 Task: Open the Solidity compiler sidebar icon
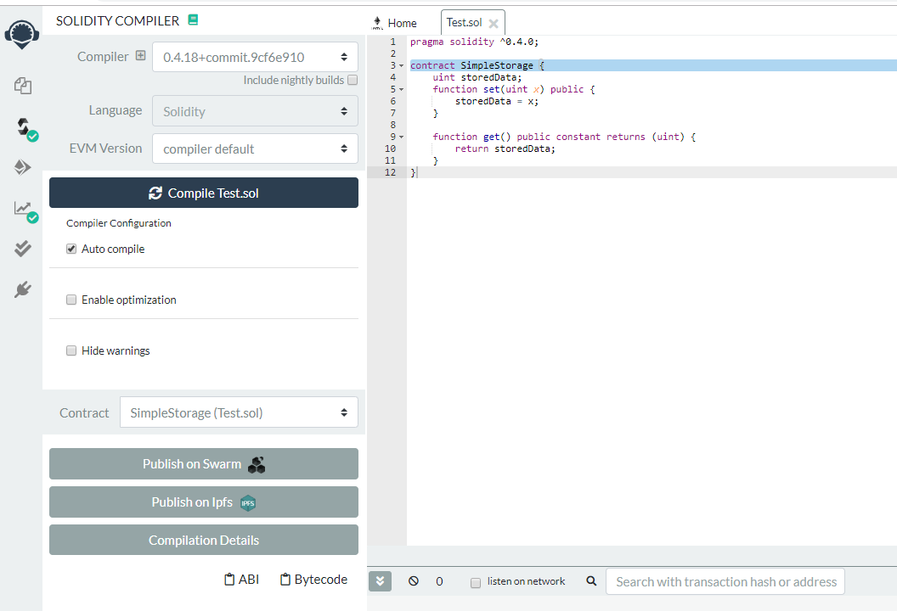click(25, 128)
